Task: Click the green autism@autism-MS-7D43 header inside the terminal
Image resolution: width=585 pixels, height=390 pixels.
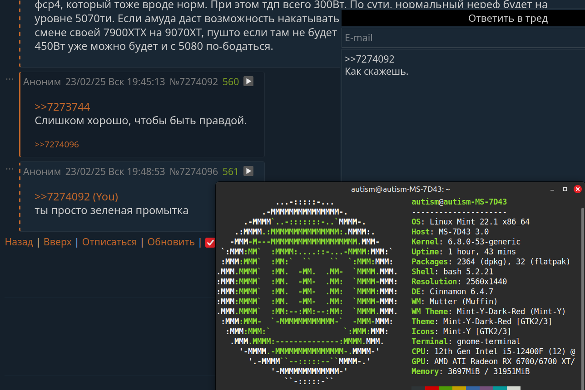Action: [459, 202]
